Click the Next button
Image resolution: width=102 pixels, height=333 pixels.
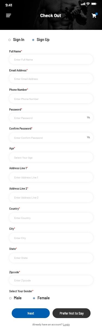pyautogui.click(x=31, y=313)
